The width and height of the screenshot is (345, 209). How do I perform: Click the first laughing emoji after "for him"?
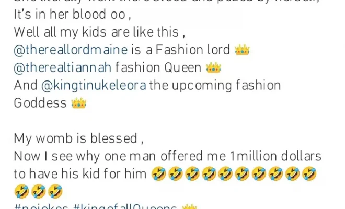pos(159,173)
